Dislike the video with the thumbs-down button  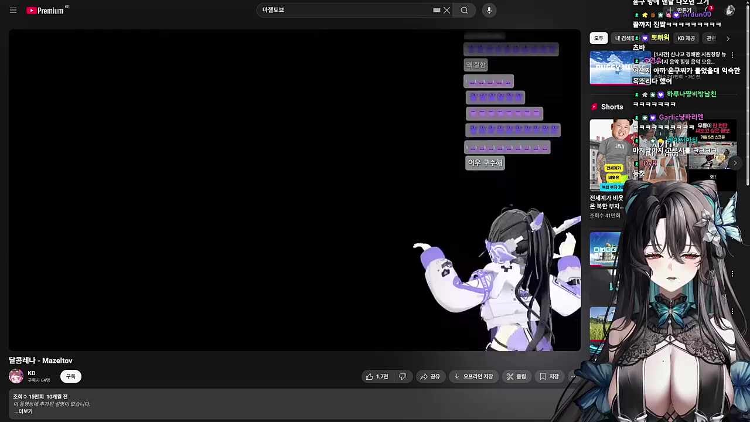click(403, 376)
